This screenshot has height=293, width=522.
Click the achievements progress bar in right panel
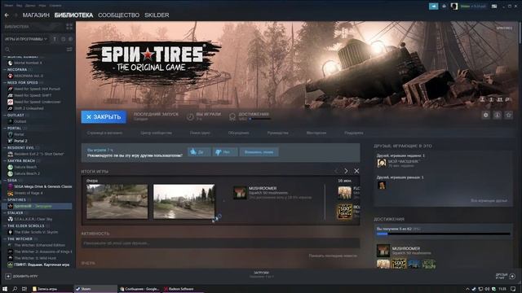pos(443,234)
